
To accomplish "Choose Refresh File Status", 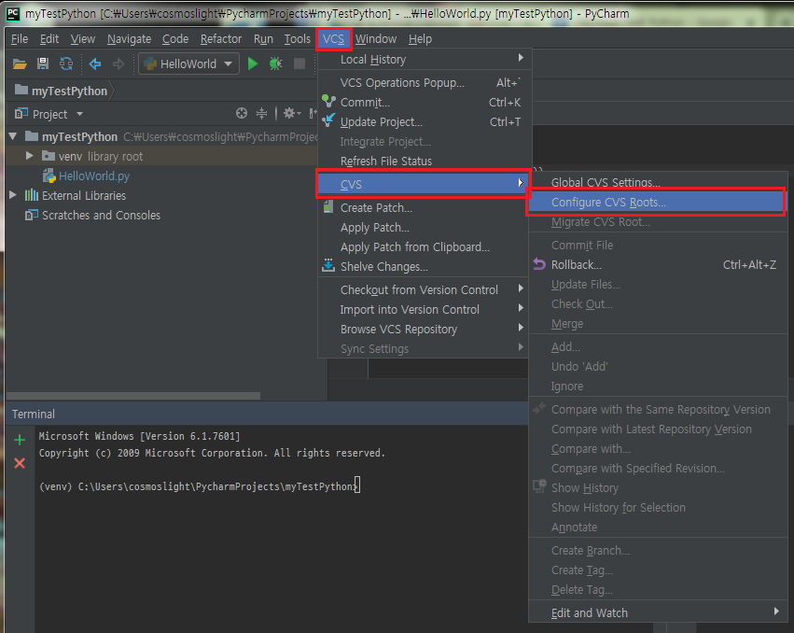I will (425, 162).
